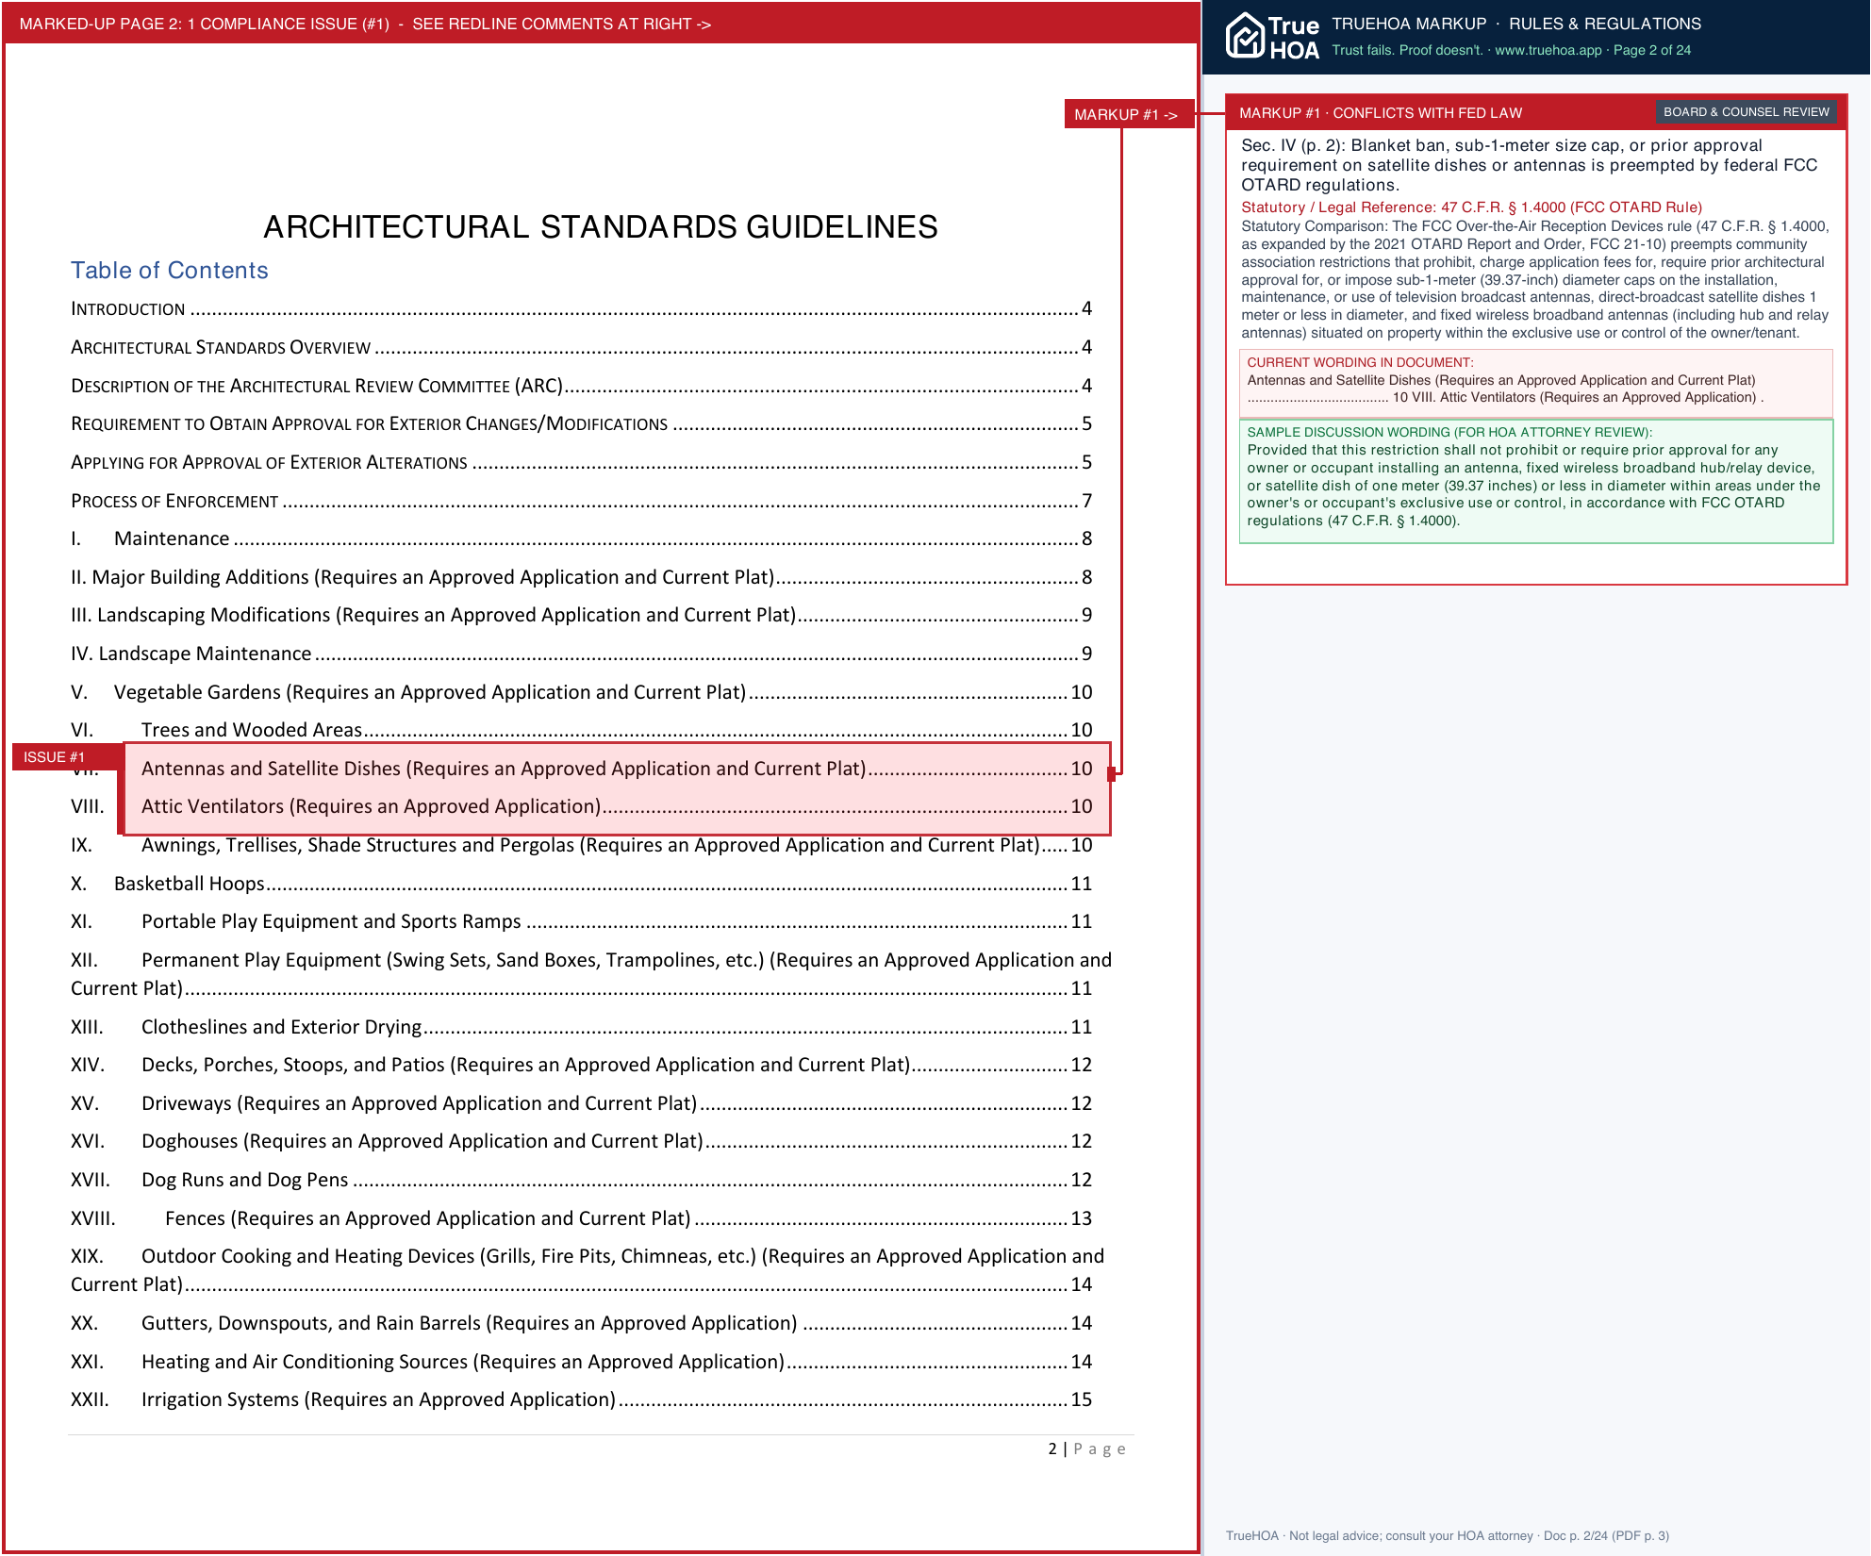Open the Basketball Hoops entry

[581, 884]
